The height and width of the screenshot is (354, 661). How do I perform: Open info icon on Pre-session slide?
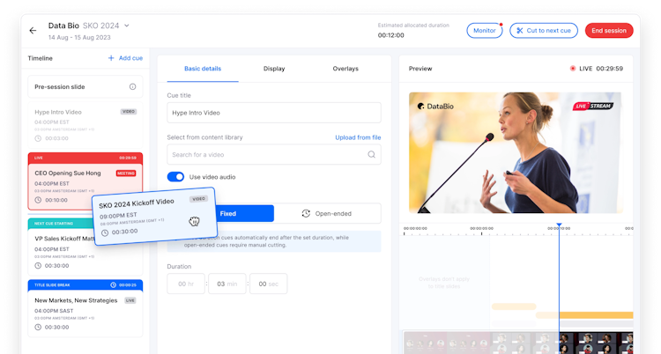pyautogui.click(x=132, y=87)
